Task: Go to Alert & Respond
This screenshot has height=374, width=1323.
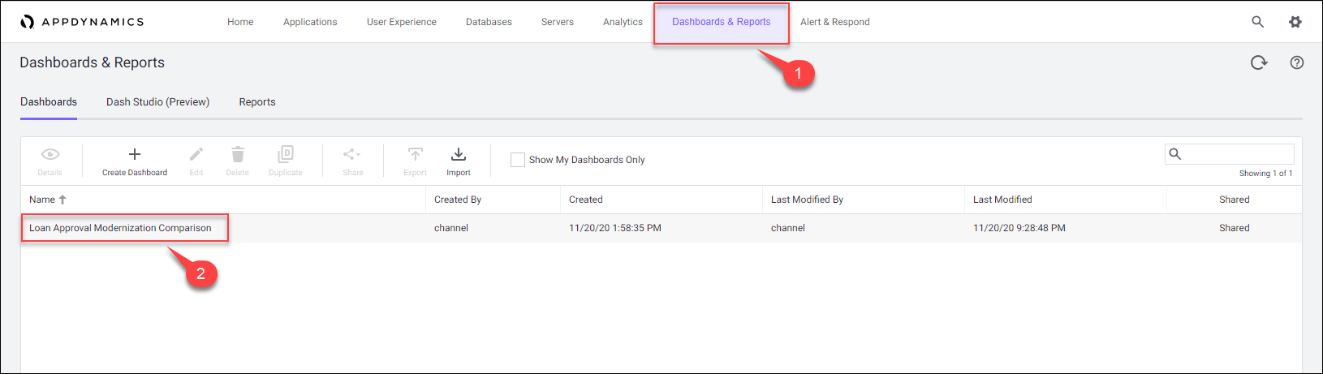Action: 834,22
